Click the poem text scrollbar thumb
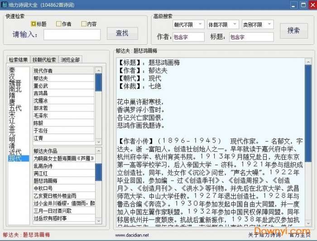Image resolution: width=317 pixels, height=241 pixels. coord(308,113)
